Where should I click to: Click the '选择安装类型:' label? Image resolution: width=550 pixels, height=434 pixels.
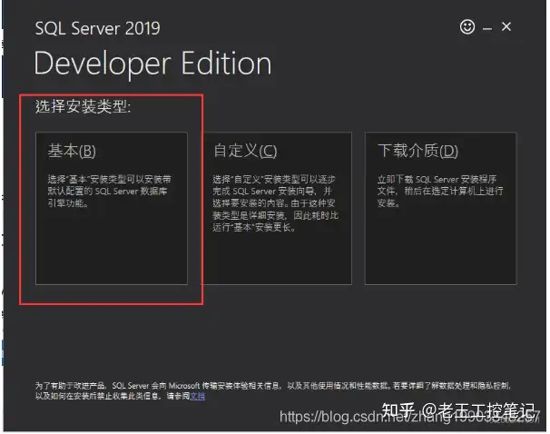coord(83,106)
